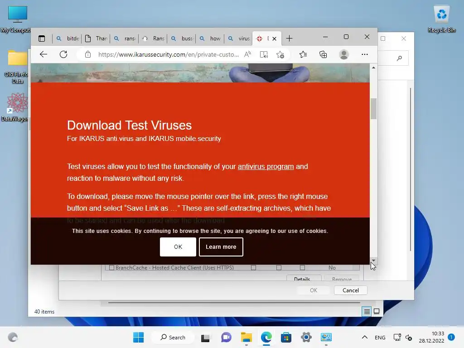
Task: Switch to the 'Than' page tab
Action: pyautogui.click(x=96, y=39)
